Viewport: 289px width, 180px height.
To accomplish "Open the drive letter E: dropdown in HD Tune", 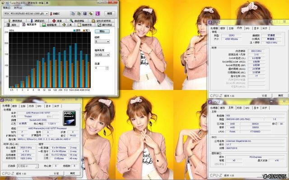I will pyautogui.click(x=108, y=42).
